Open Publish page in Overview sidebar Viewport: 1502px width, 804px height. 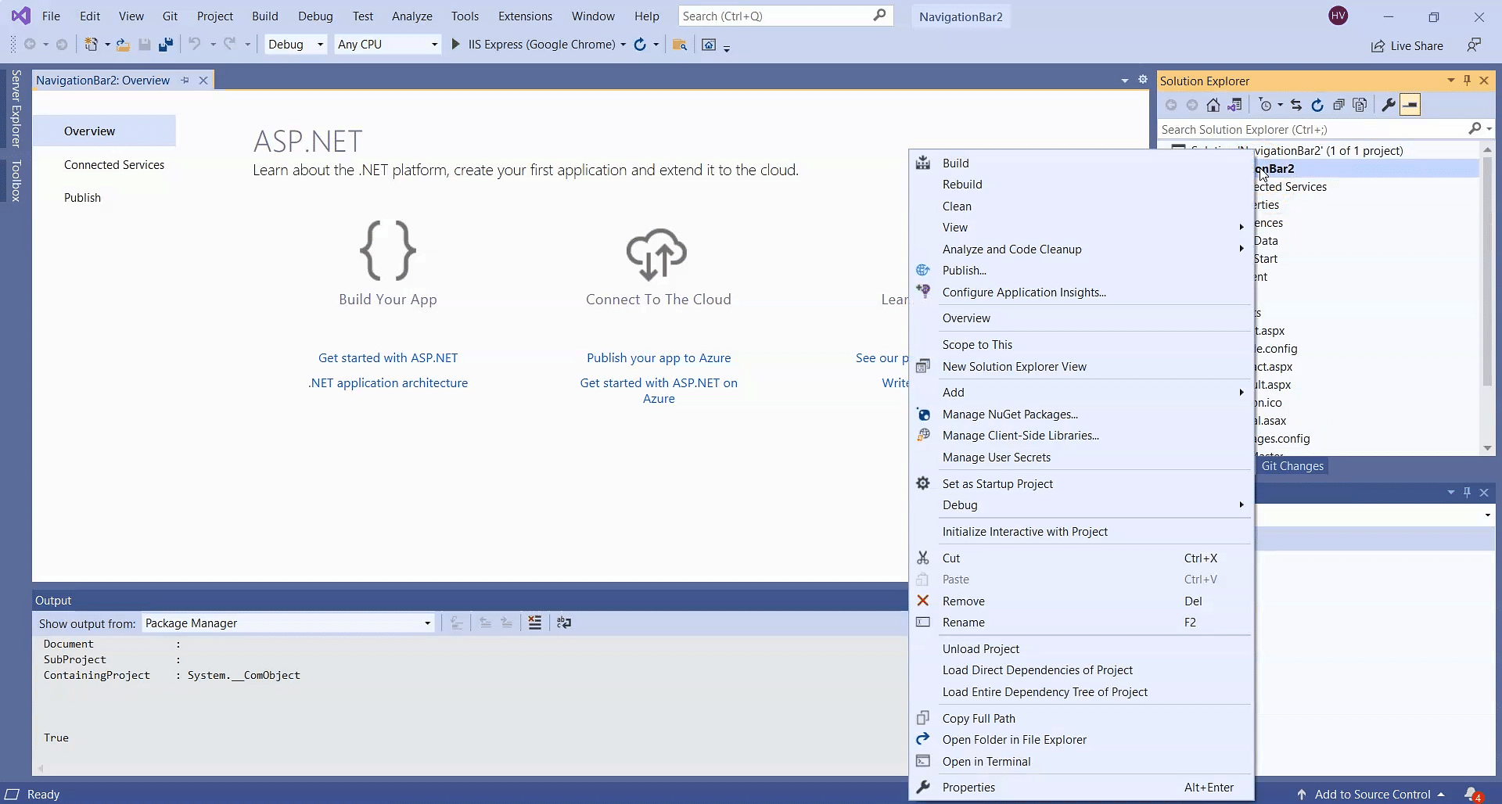(82, 198)
